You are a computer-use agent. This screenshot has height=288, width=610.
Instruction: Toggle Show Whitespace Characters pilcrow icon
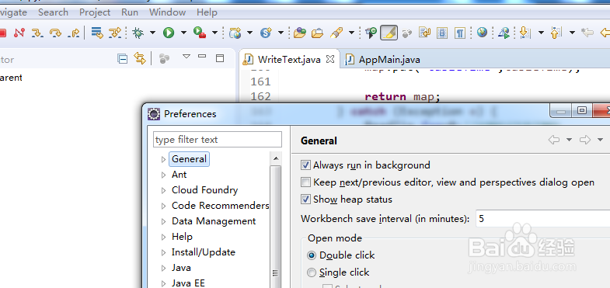tap(460, 33)
